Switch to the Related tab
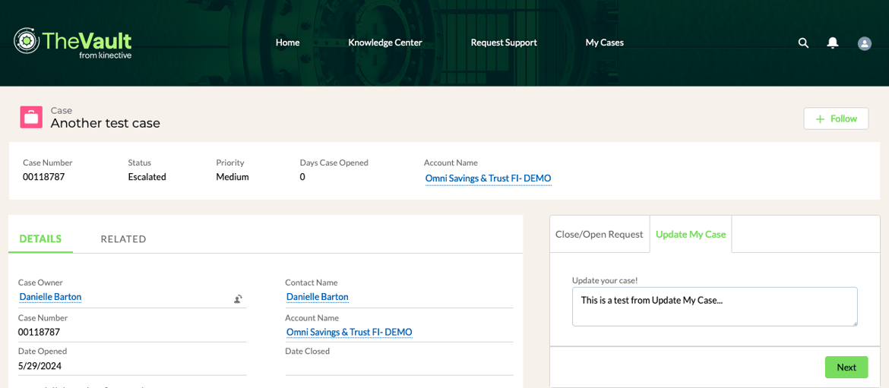The width and height of the screenshot is (889, 388). (123, 239)
